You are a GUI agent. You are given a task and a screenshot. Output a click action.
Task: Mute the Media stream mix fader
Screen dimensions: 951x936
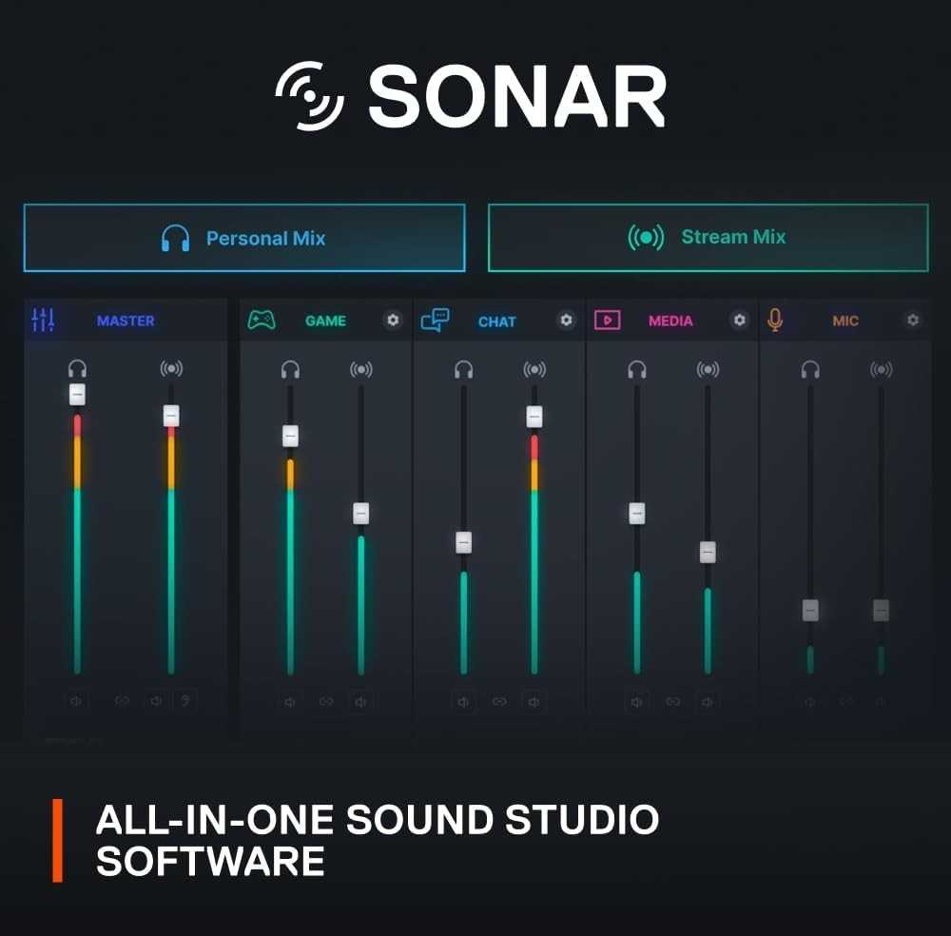point(708,702)
